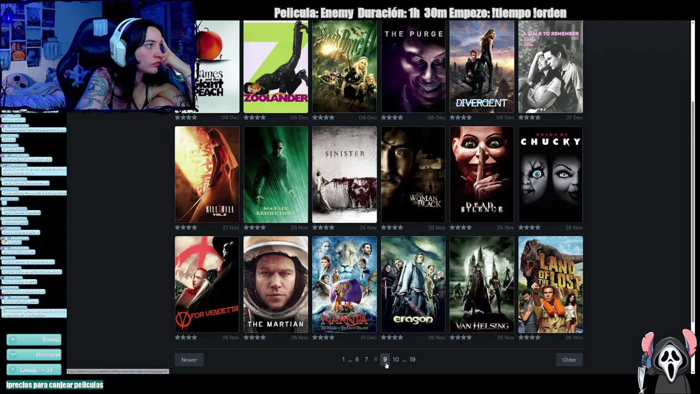The width and height of the screenshot is (700, 394).
Task: Click the 31 Dec date under Narnia
Action: (x=368, y=338)
